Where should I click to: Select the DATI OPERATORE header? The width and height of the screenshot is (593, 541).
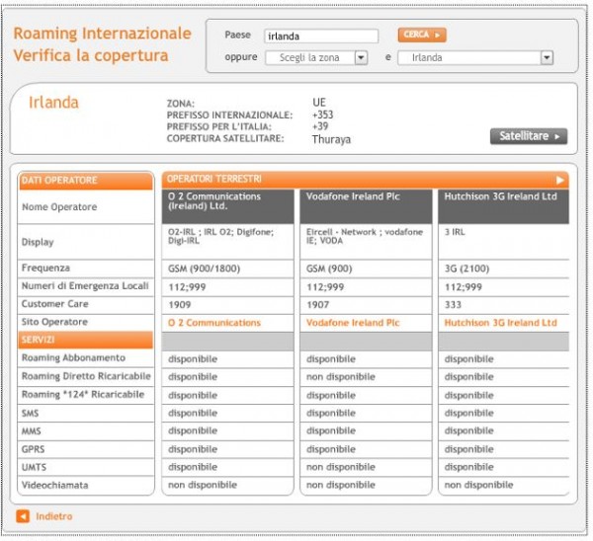coord(85,181)
